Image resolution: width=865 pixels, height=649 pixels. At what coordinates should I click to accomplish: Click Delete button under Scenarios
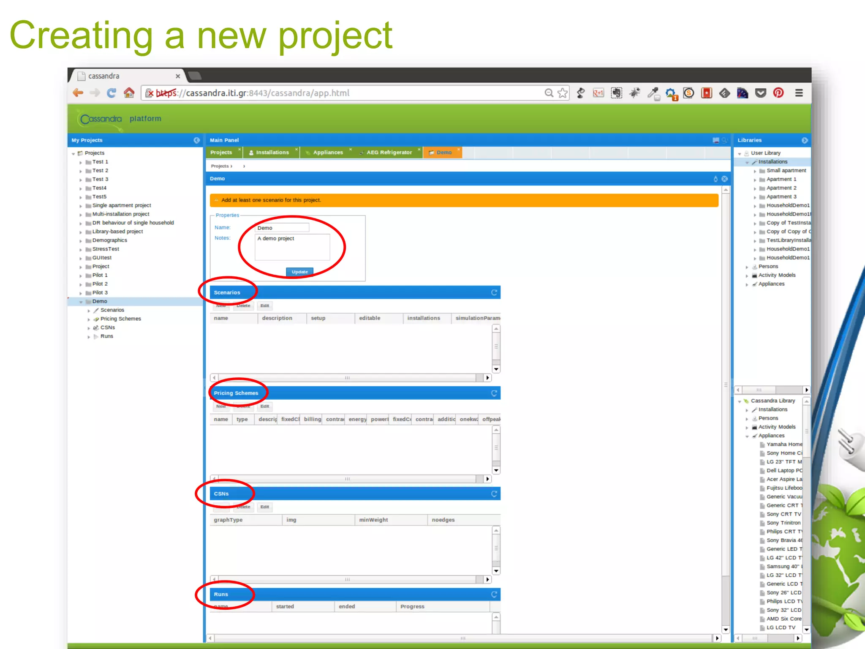click(243, 305)
